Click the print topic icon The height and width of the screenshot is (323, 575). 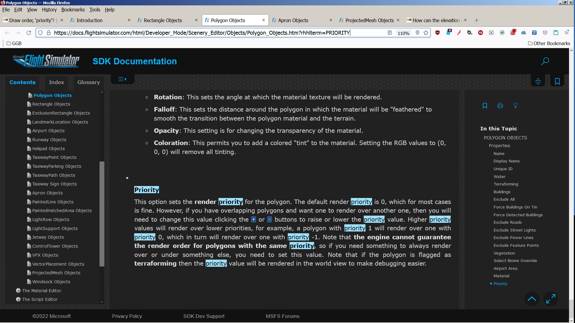[x=500, y=106]
